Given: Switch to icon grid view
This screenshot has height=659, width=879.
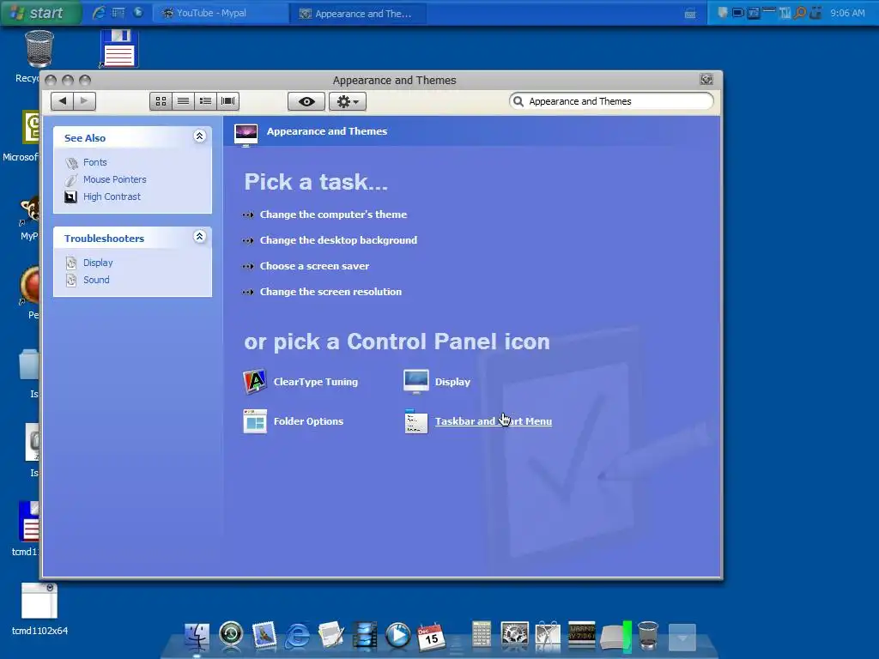Looking at the screenshot, I should [x=161, y=101].
